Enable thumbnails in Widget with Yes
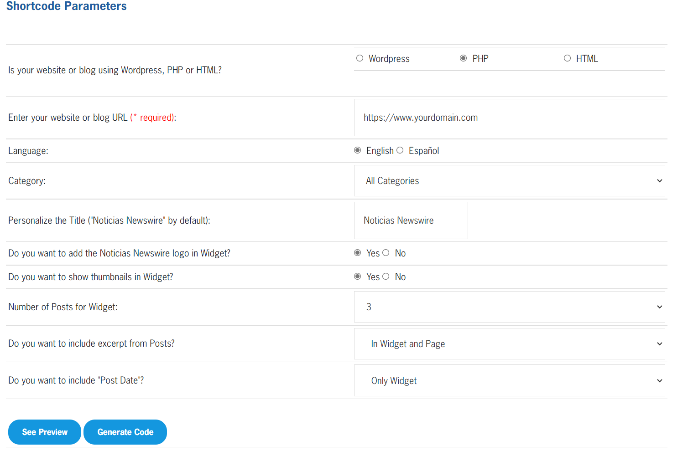Screen dimensions: 688x461 click(358, 277)
